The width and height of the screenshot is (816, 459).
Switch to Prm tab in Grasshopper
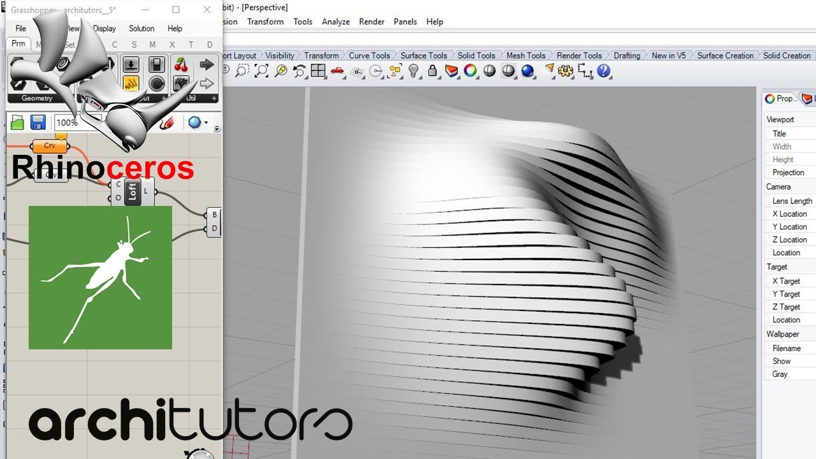pyautogui.click(x=18, y=44)
